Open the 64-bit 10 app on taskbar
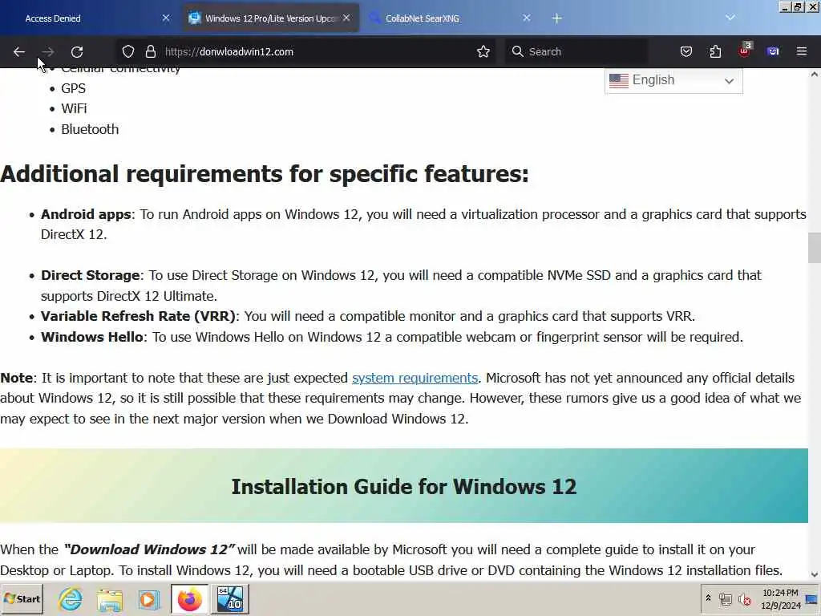Image resolution: width=821 pixels, height=616 pixels. (230, 598)
